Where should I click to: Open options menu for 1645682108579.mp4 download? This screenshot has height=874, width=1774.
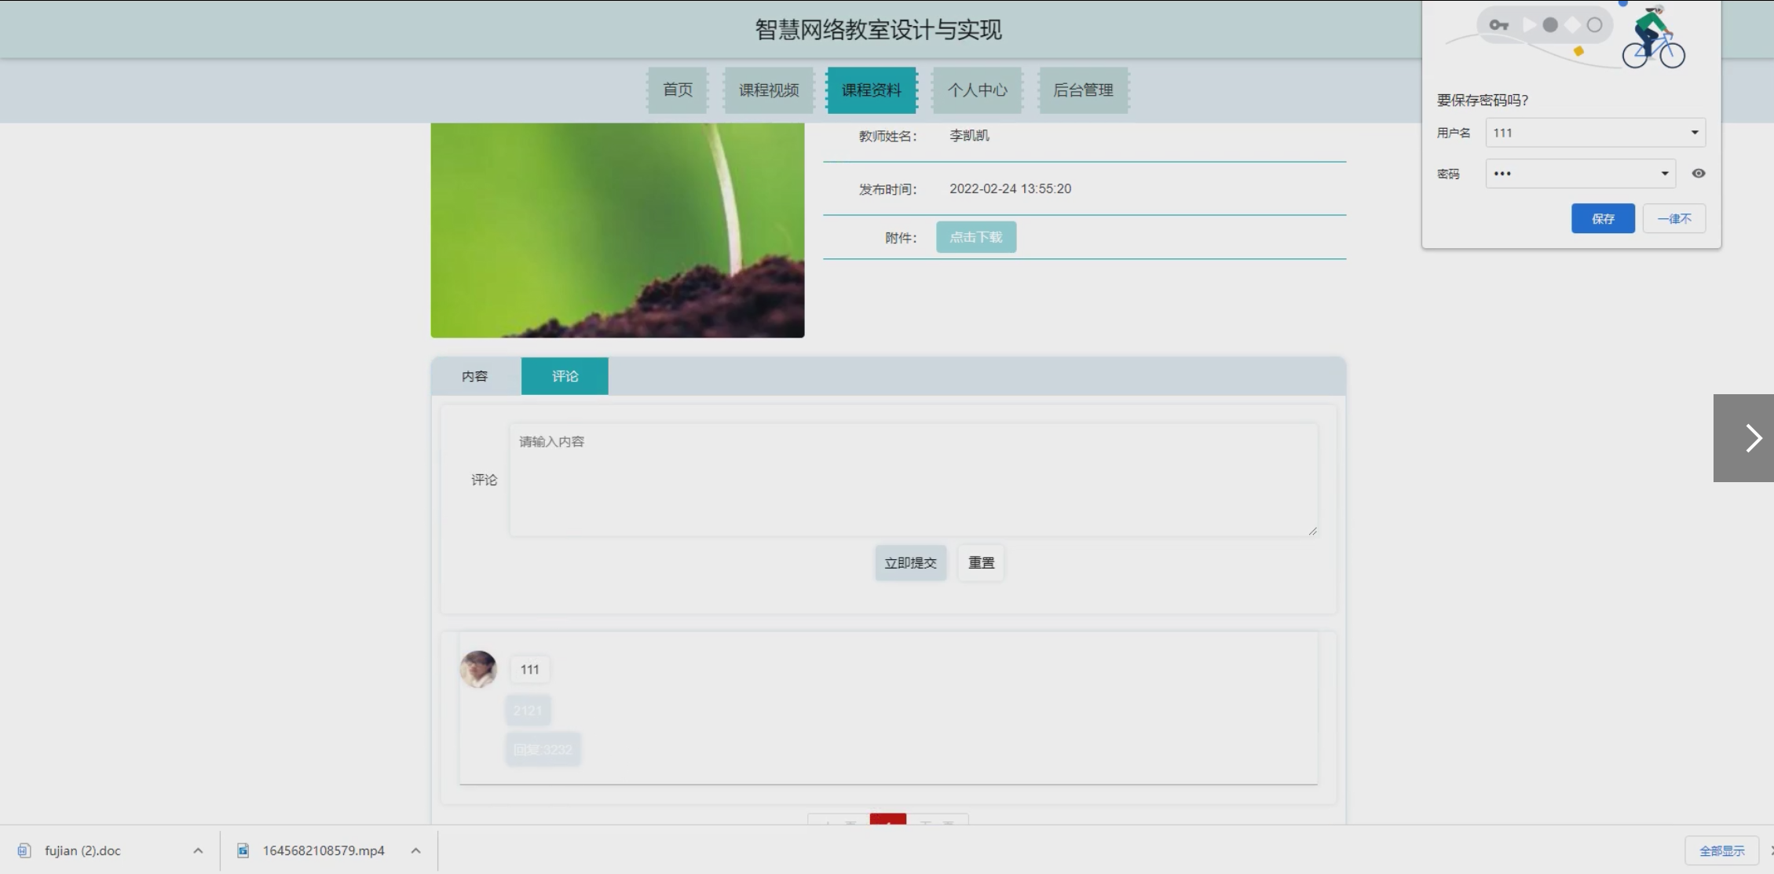click(416, 850)
